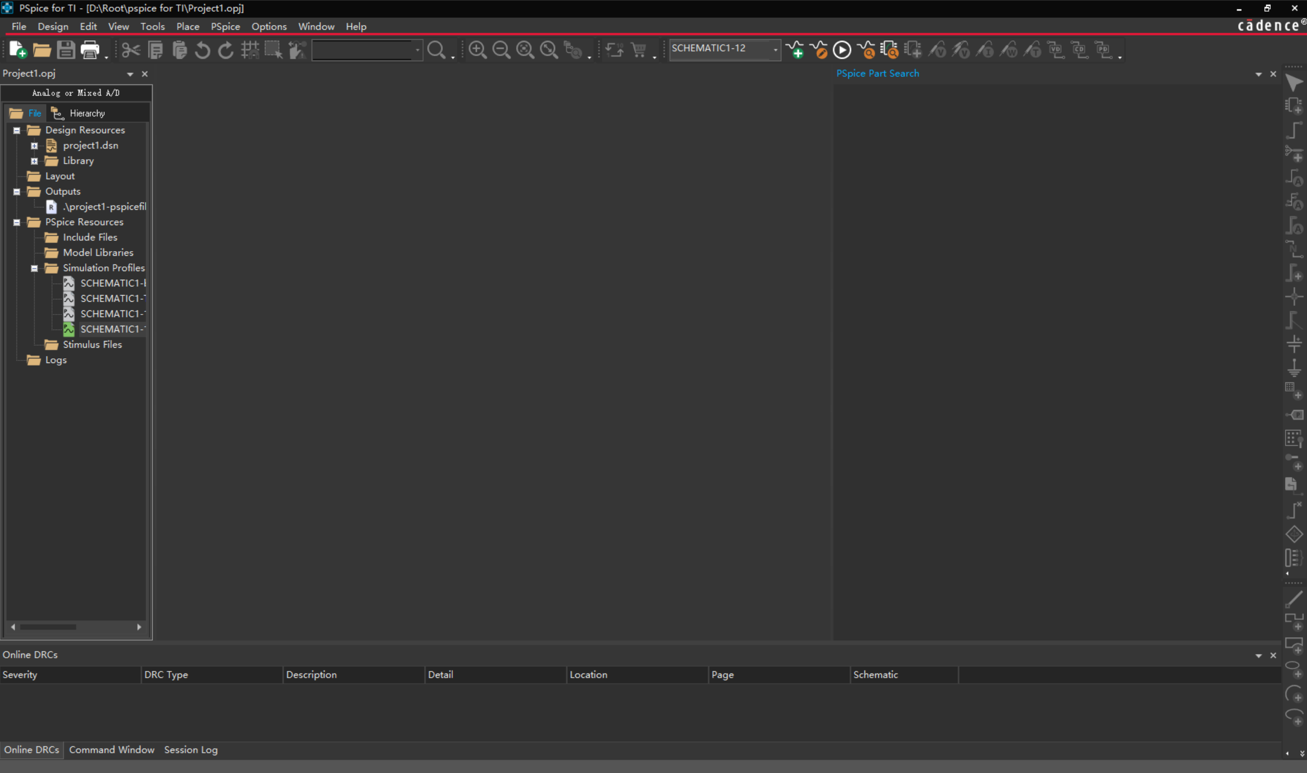Click the Print icon in toolbar

tap(90, 50)
